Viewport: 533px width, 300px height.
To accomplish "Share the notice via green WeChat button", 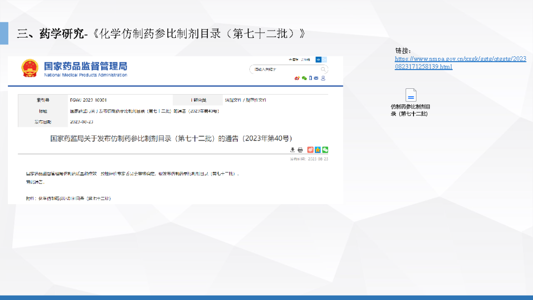I will pyautogui.click(x=325, y=150).
